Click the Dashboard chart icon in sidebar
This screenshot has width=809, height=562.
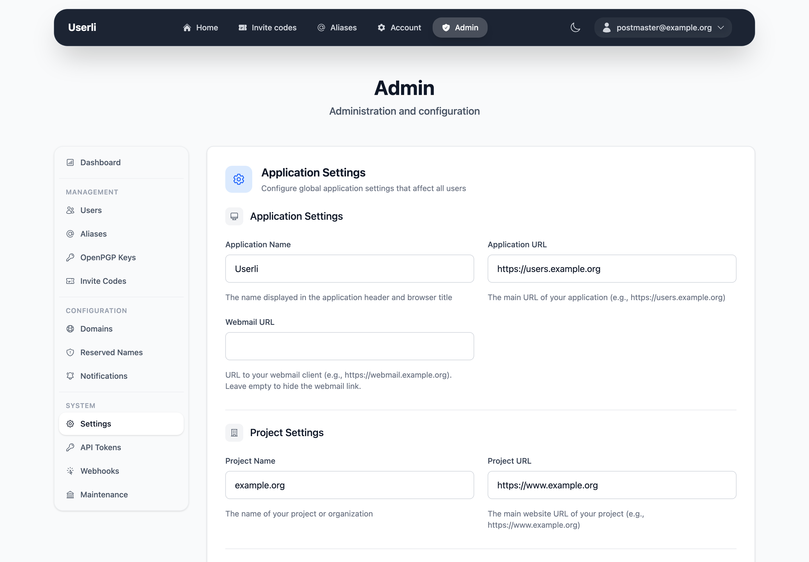[x=71, y=162]
